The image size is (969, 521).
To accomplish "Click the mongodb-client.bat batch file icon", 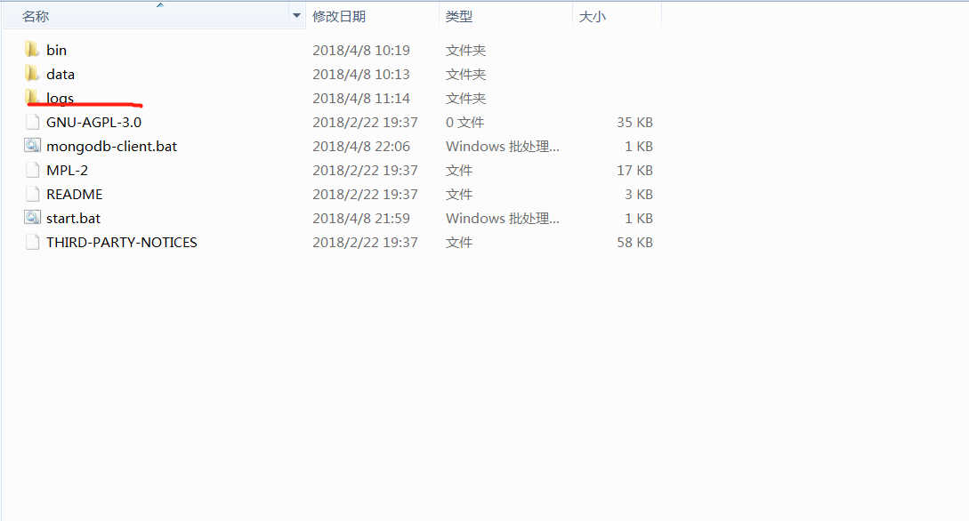I will click(x=32, y=146).
